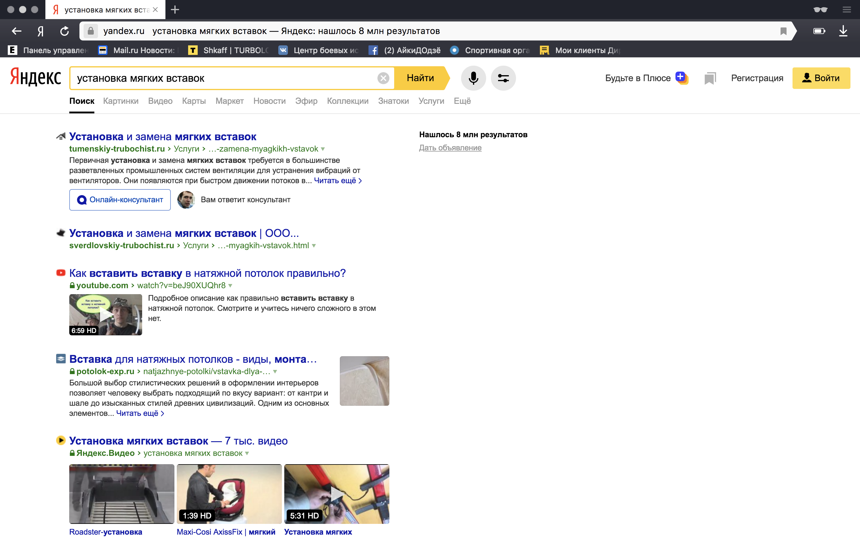Expand the potolok-exp.ru result dropdown arrow
The image size is (860, 537).
[x=275, y=371]
